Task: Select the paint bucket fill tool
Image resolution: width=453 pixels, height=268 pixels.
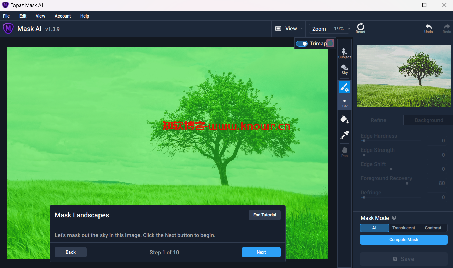Action: click(344, 119)
